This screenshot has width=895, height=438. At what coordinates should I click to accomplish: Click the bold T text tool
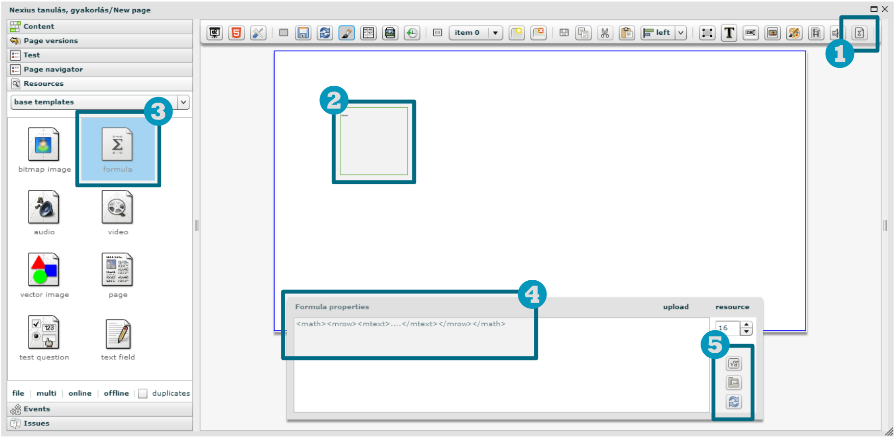pos(729,33)
